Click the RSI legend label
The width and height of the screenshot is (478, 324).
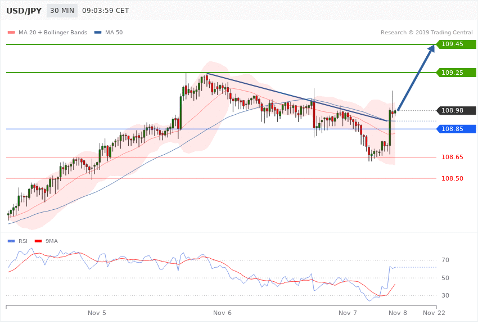coord(23,241)
